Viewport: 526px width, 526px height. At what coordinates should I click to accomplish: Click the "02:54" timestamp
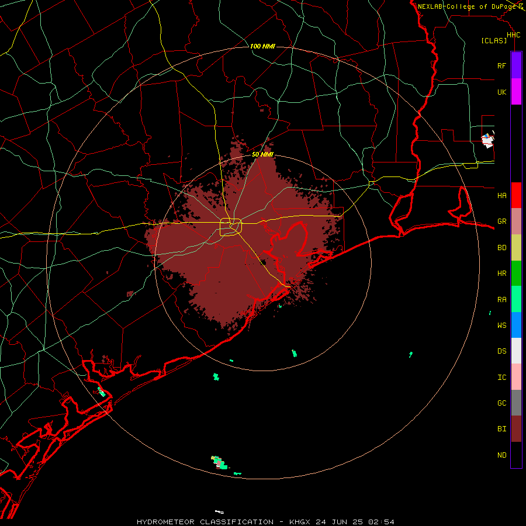(381, 522)
